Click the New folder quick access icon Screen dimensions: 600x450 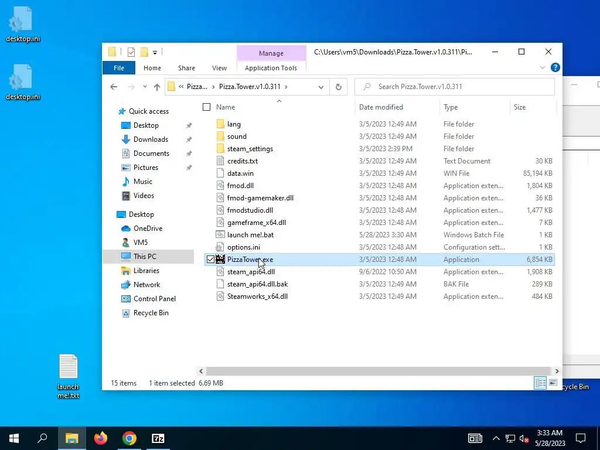[x=144, y=52]
